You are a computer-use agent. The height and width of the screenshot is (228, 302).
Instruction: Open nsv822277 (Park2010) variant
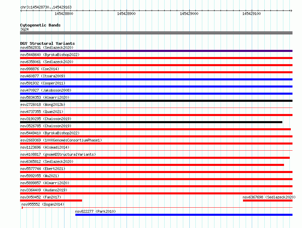click(95, 211)
